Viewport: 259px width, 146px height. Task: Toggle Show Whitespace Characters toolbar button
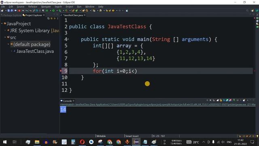click(43, 11)
